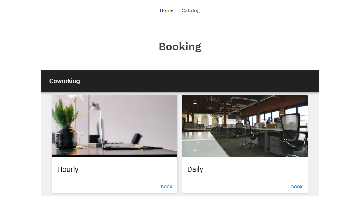The height and width of the screenshot is (214, 355).
Task: Click BOOK on the Daily card
Action: [x=296, y=187]
